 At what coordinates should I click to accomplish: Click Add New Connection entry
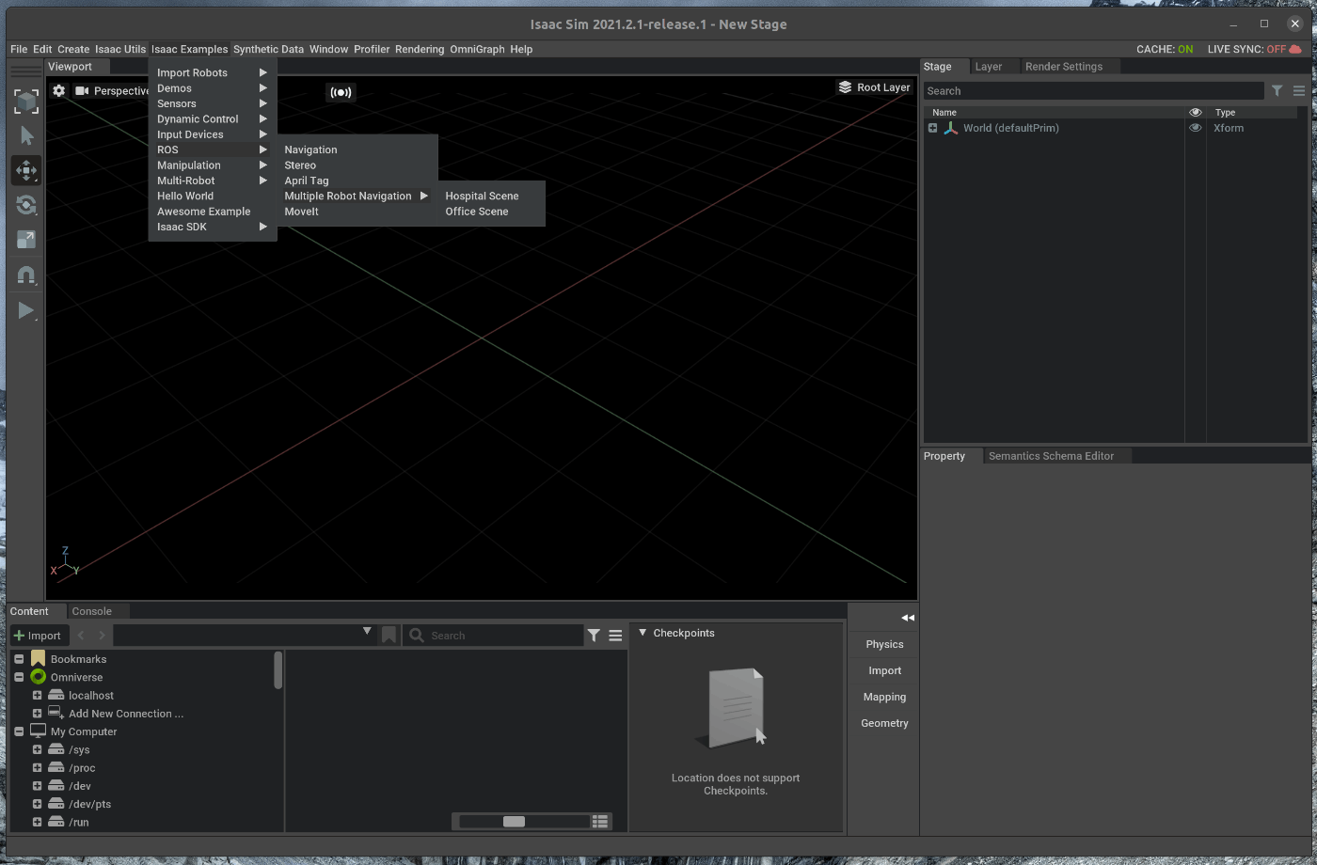pos(125,714)
